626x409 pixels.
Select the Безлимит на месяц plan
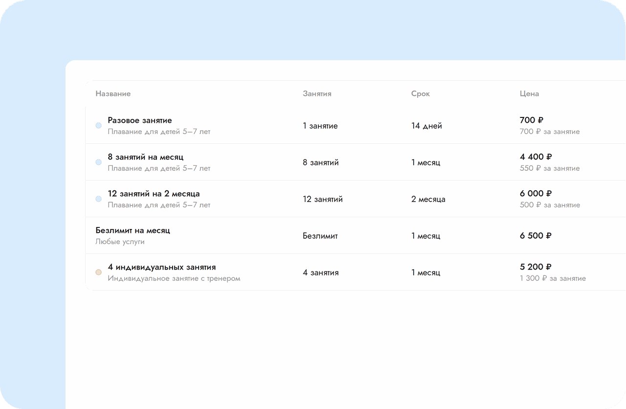[356, 236]
